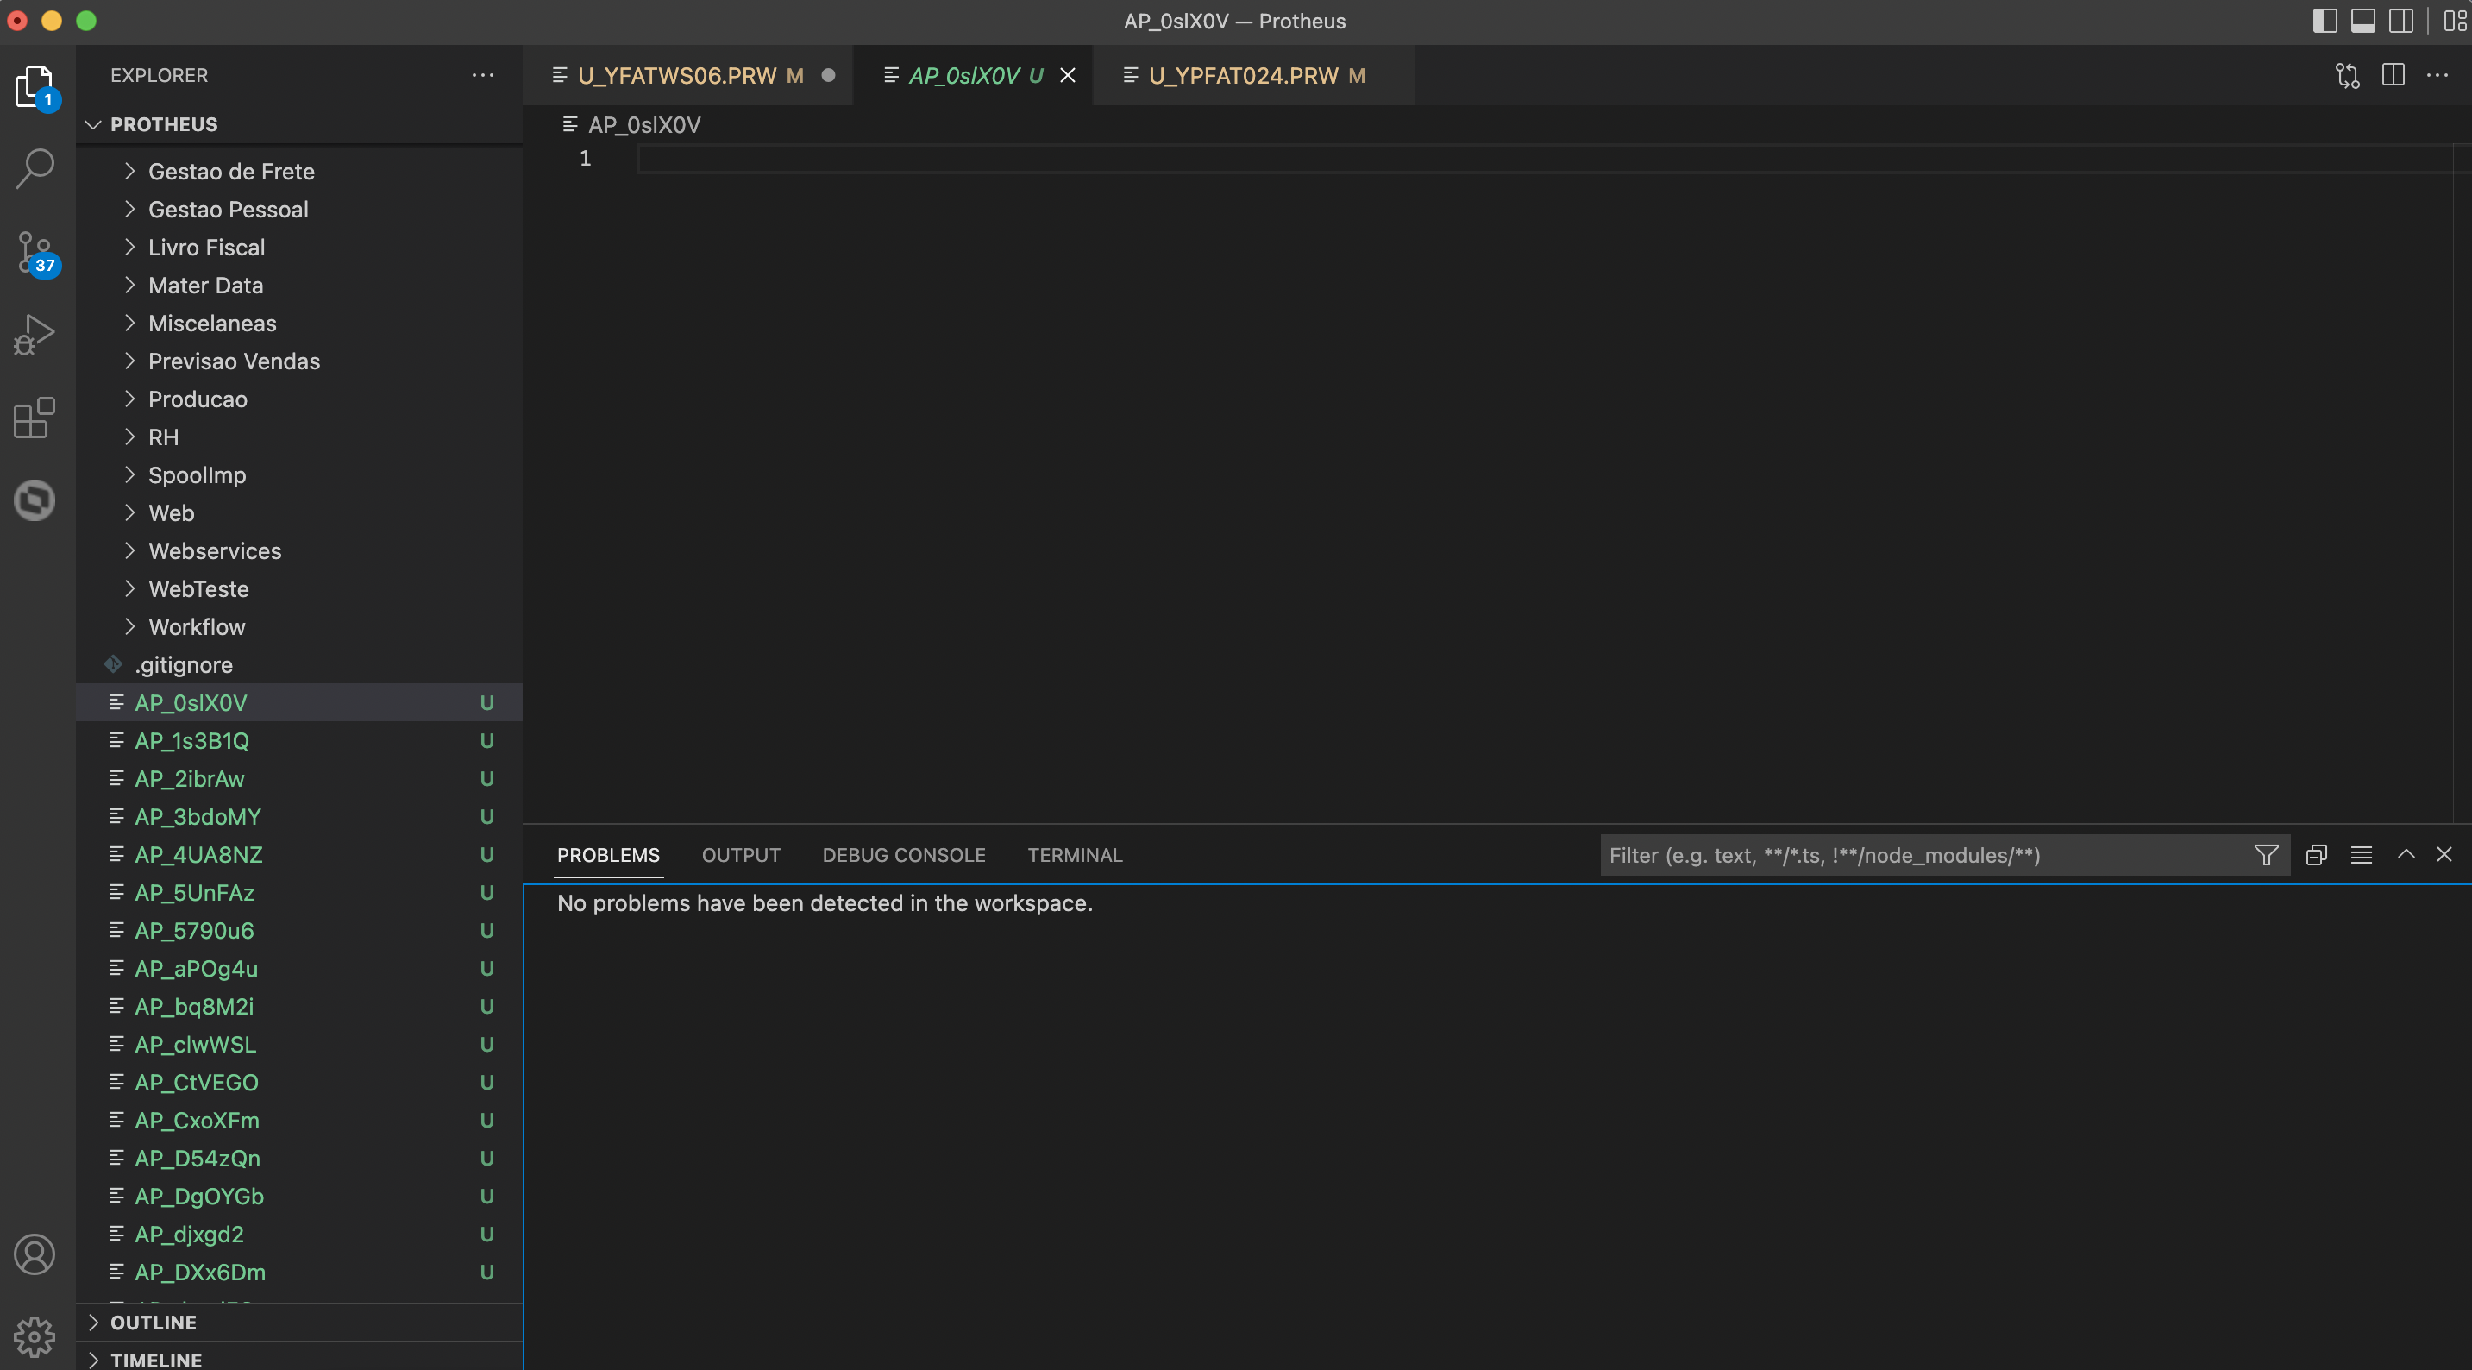Click the Filter icon in the Problems panel
This screenshot has height=1370, width=2472.
2266,854
